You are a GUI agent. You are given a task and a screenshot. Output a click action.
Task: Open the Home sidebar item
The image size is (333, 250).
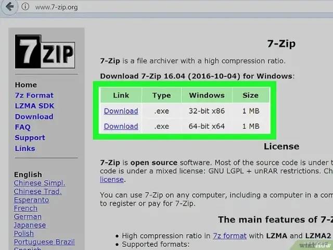click(26, 85)
